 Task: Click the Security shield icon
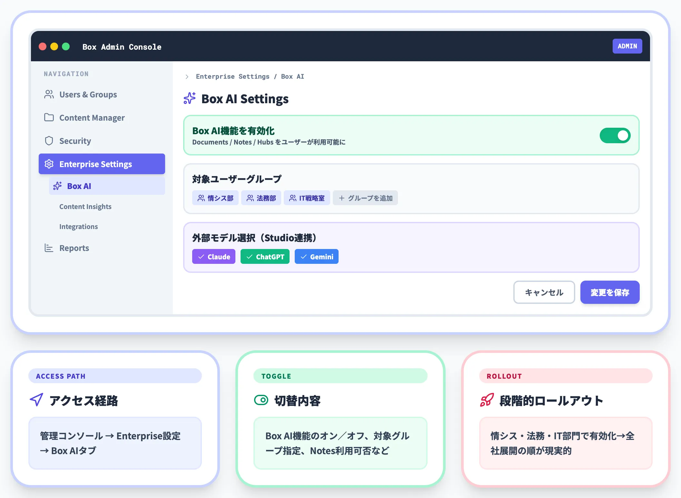[49, 141]
